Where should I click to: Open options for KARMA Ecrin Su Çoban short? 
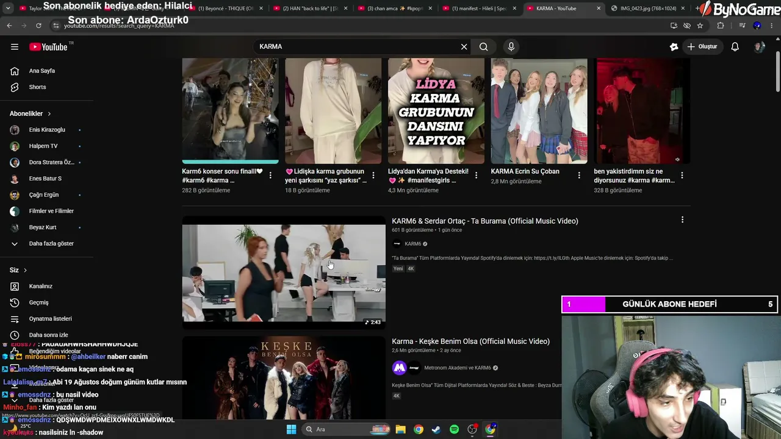tap(579, 176)
